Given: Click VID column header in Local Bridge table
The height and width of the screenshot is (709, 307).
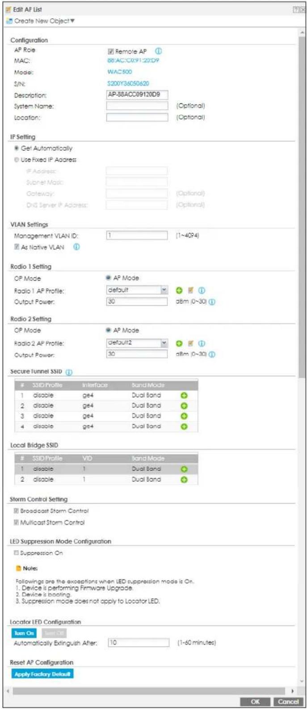Looking at the screenshot, I should 87,458.
